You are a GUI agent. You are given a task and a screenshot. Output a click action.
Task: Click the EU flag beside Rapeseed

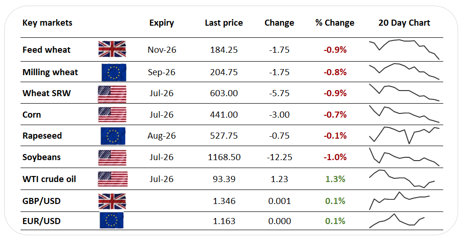pos(113,136)
